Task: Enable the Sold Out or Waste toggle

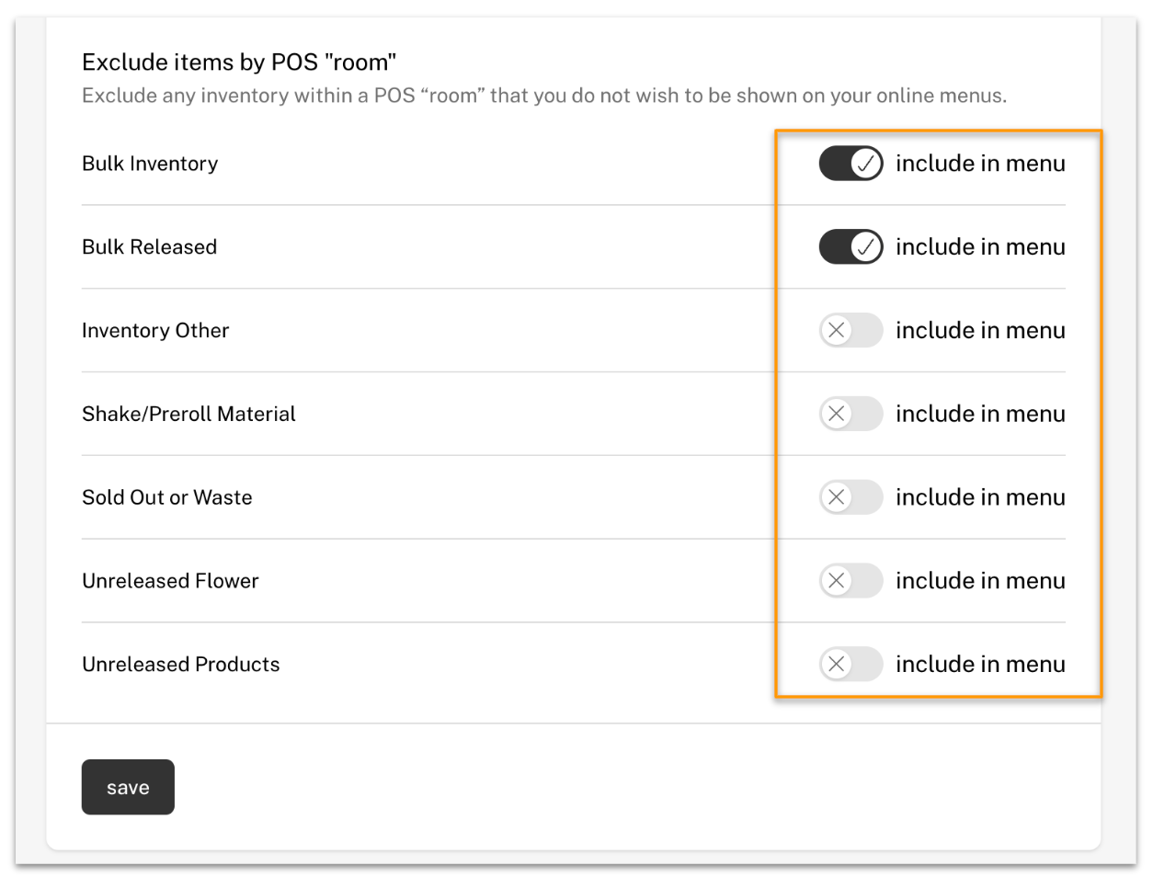Action: pos(850,497)
